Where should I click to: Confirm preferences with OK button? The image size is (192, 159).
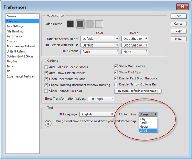pyautogui.click(x=178, y=16)
